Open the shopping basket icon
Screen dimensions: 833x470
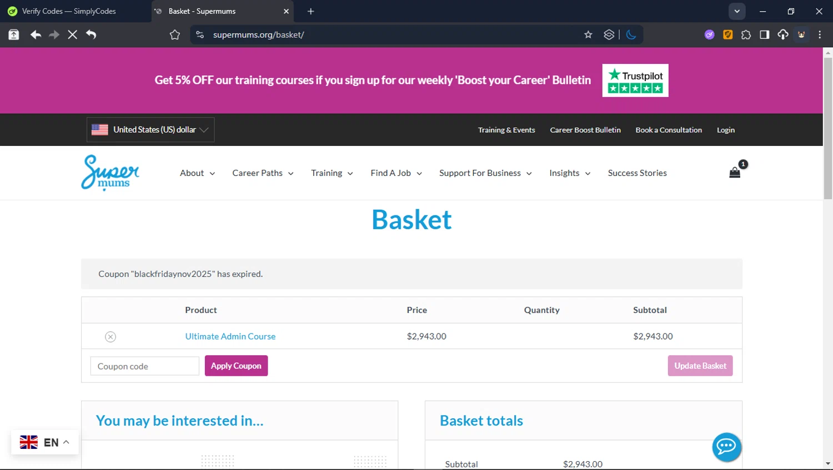click(x=735, y=173)
